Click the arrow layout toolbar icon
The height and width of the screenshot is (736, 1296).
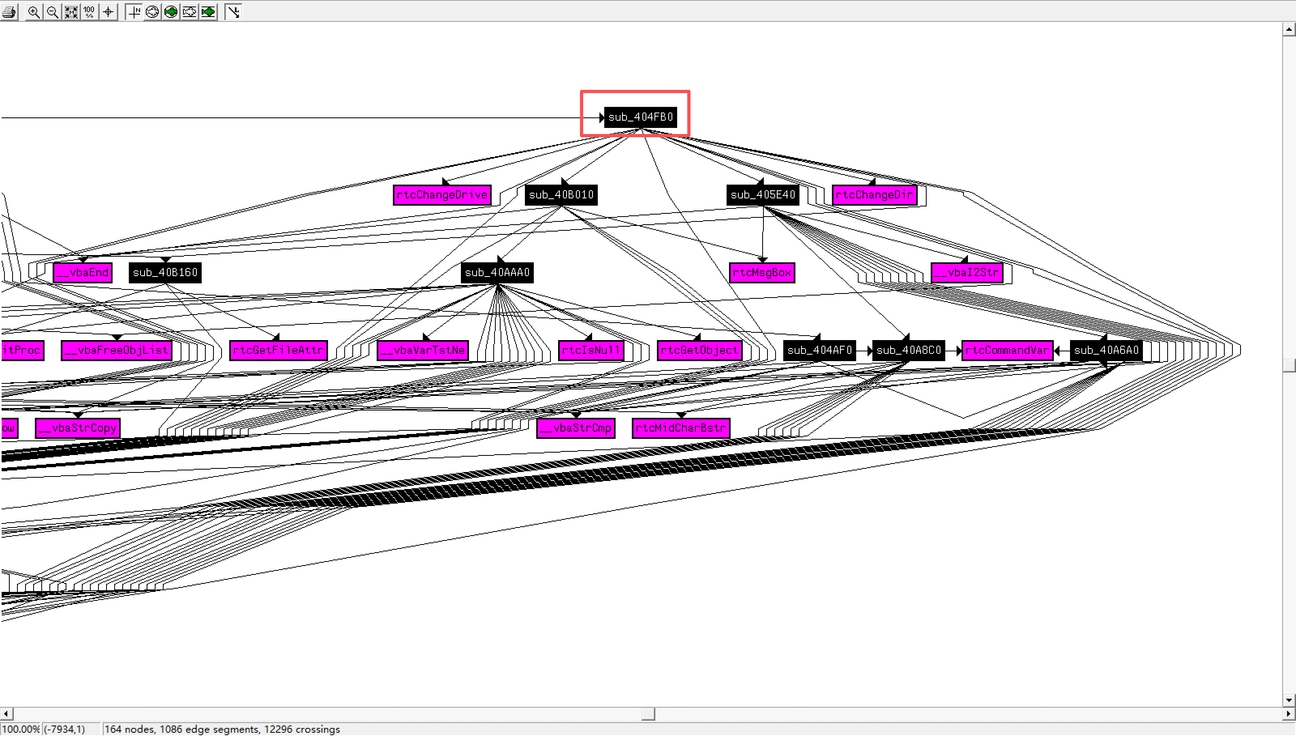click(233, 12)
